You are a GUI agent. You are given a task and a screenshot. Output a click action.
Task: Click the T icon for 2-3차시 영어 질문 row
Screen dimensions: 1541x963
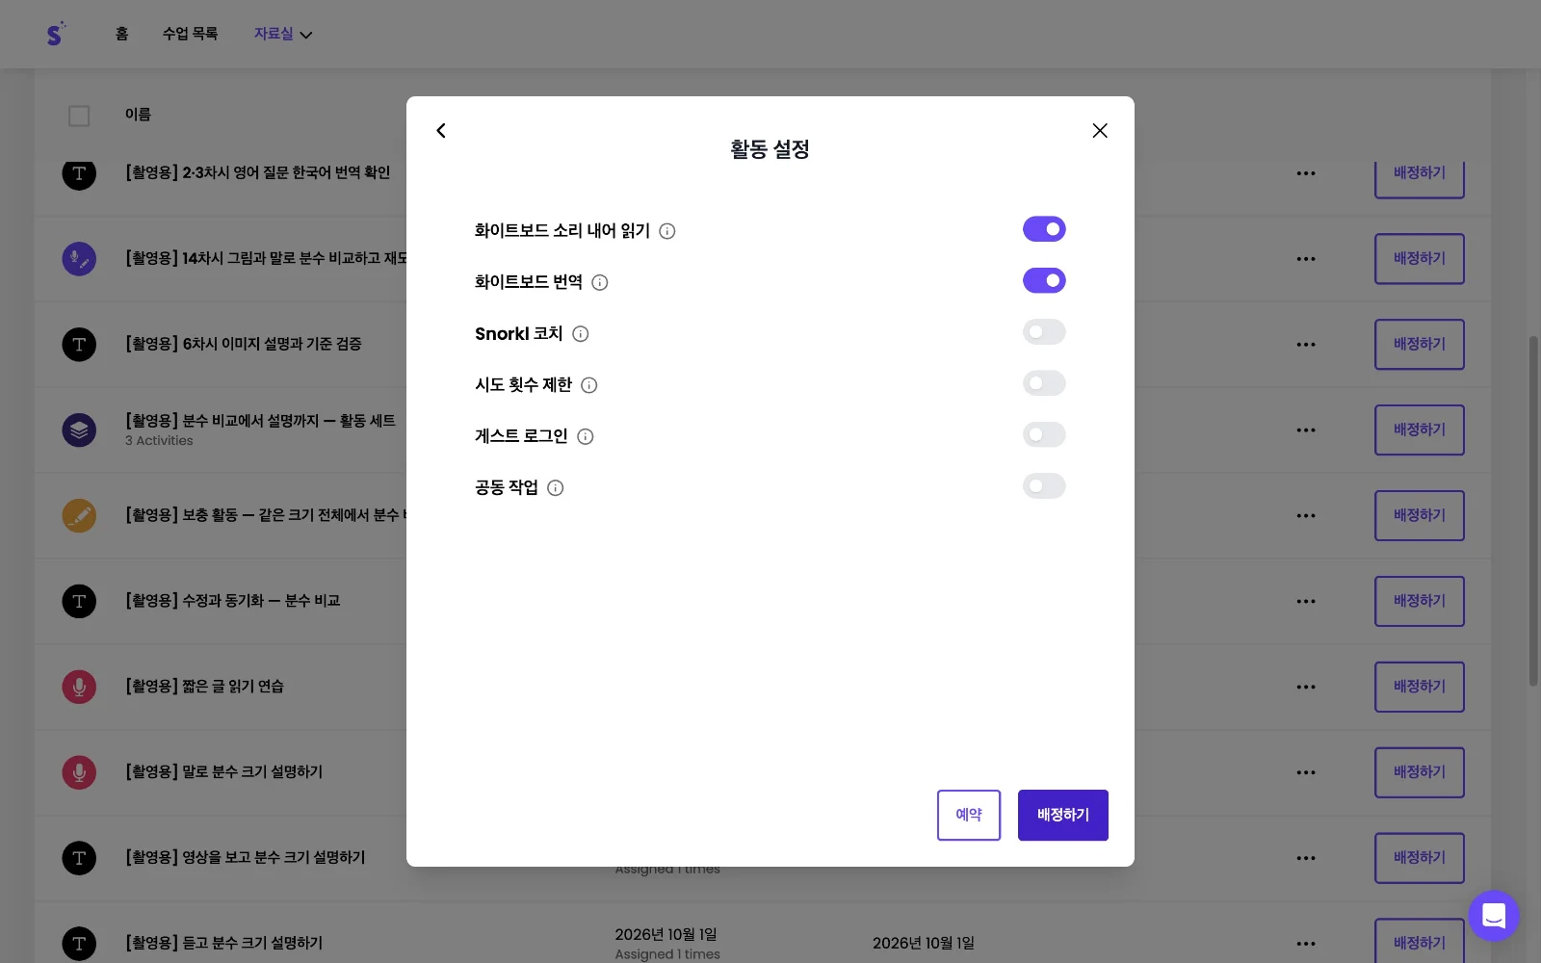tap(79, 173)
